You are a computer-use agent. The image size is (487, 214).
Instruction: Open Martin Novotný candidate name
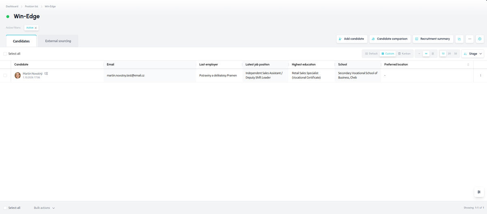click(x=32, y=73)
